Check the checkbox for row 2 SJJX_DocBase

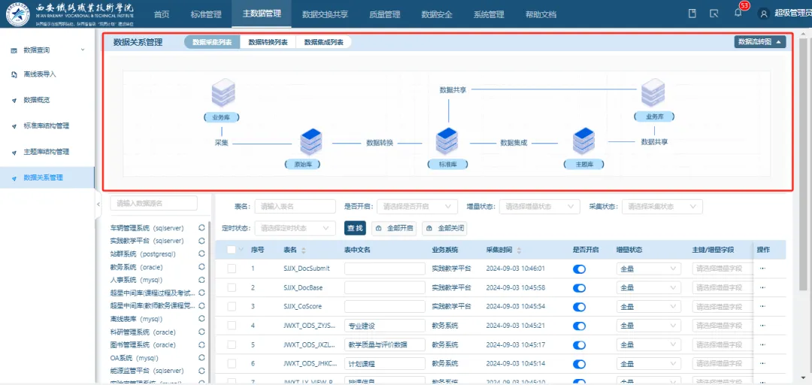pyautogui.click(x=232, y=287)
